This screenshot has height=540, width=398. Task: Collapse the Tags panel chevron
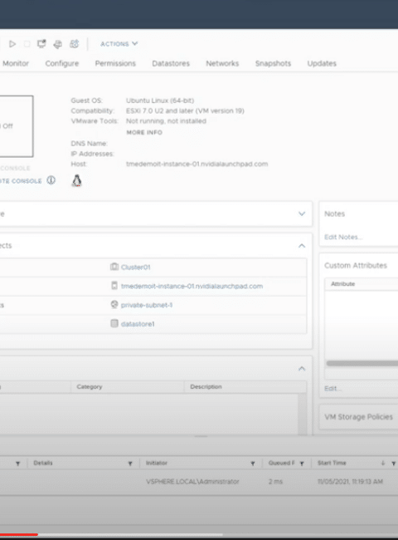[x=302, y=369]
